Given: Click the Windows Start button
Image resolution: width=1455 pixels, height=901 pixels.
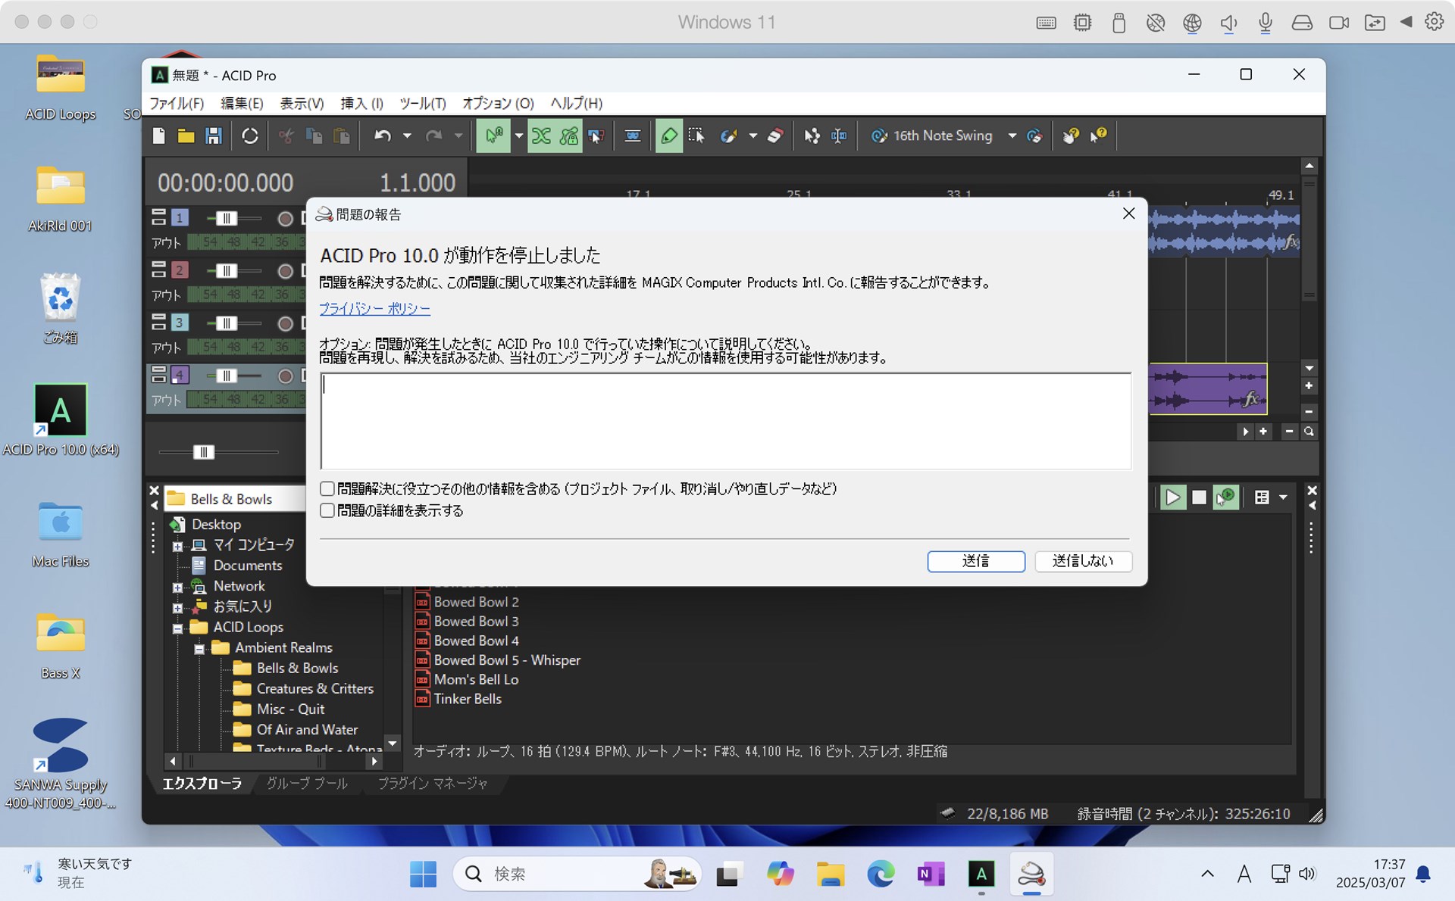Looking at the screenshot, I should (423, 874).
